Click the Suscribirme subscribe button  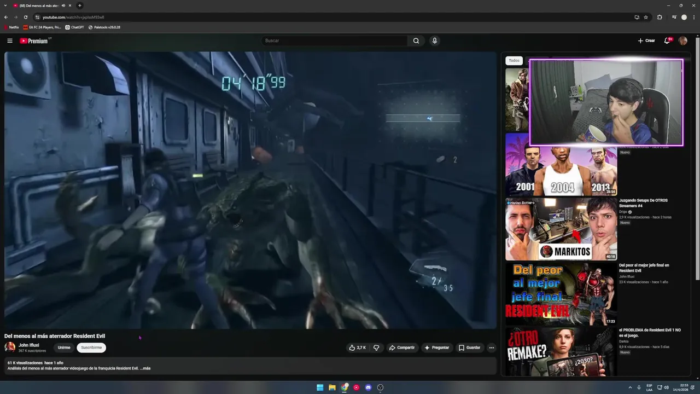pos(91,347)
